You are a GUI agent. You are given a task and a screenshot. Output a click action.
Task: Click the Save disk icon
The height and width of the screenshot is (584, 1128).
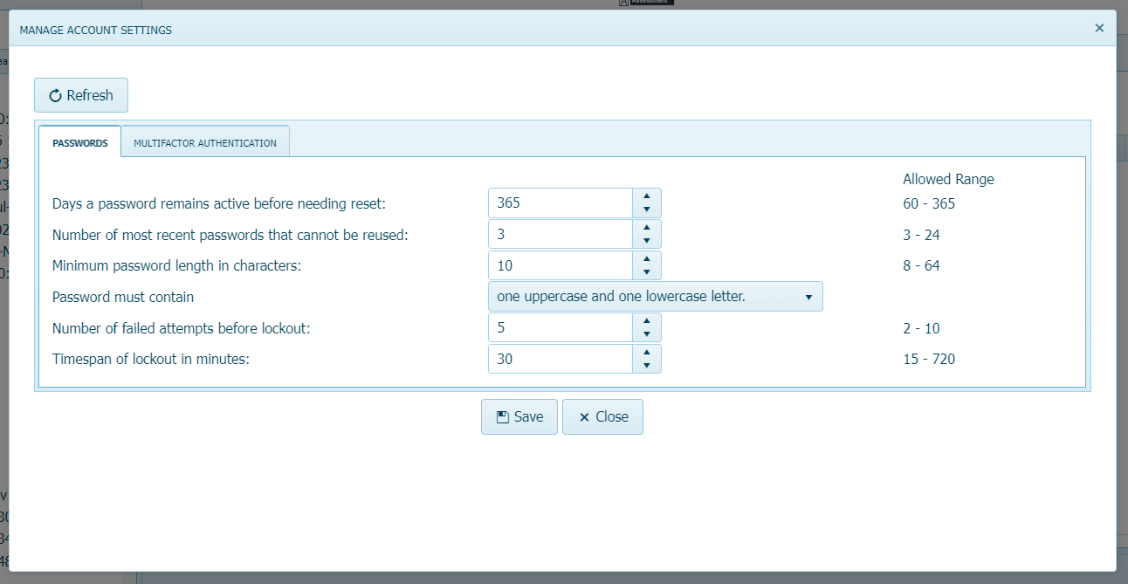click(x=503, y=416)
